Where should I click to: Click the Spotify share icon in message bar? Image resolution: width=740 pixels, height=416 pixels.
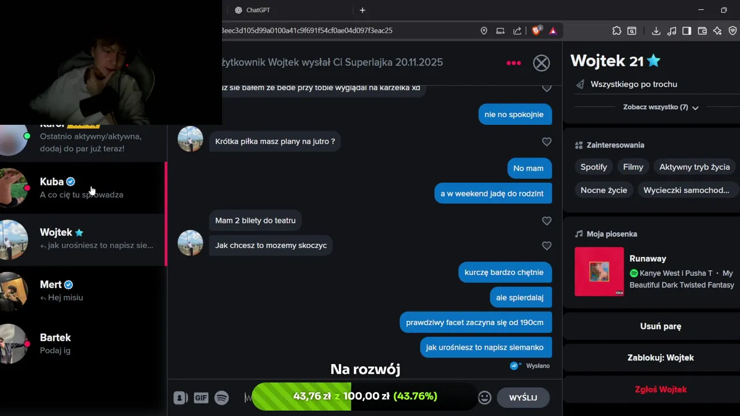click(x=221, y=398)
